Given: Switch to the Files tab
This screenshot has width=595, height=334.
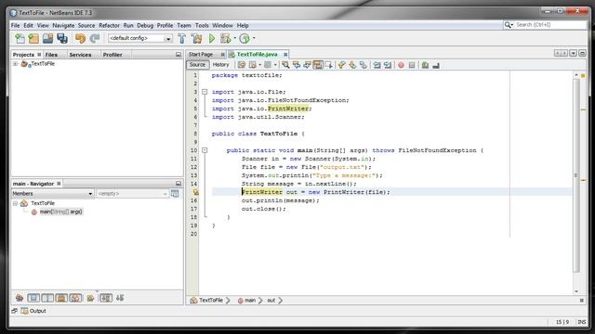Looking at the screenshot, I should tap(51, 55).
